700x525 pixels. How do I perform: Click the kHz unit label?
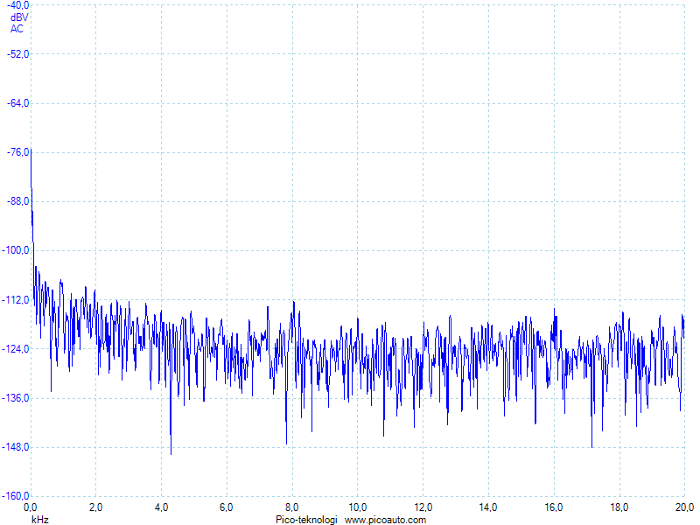[39, 520]
